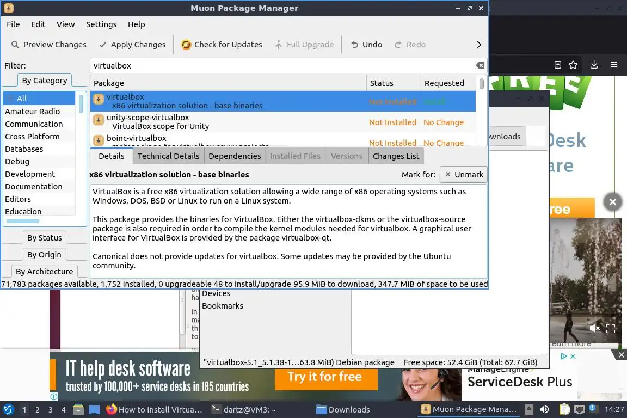Open the Settings menu

point(101,24)
